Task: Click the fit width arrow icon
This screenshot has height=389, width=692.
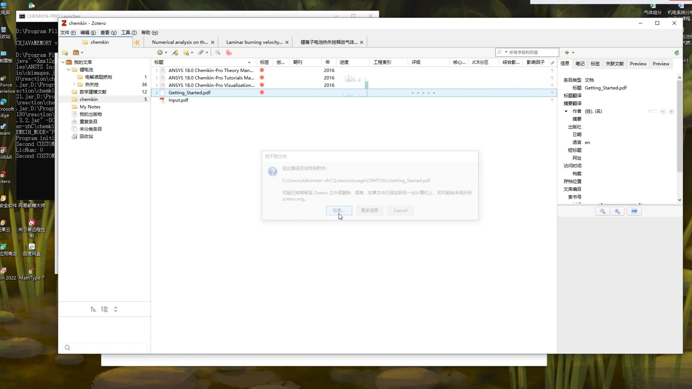Action: click(634, 211)
